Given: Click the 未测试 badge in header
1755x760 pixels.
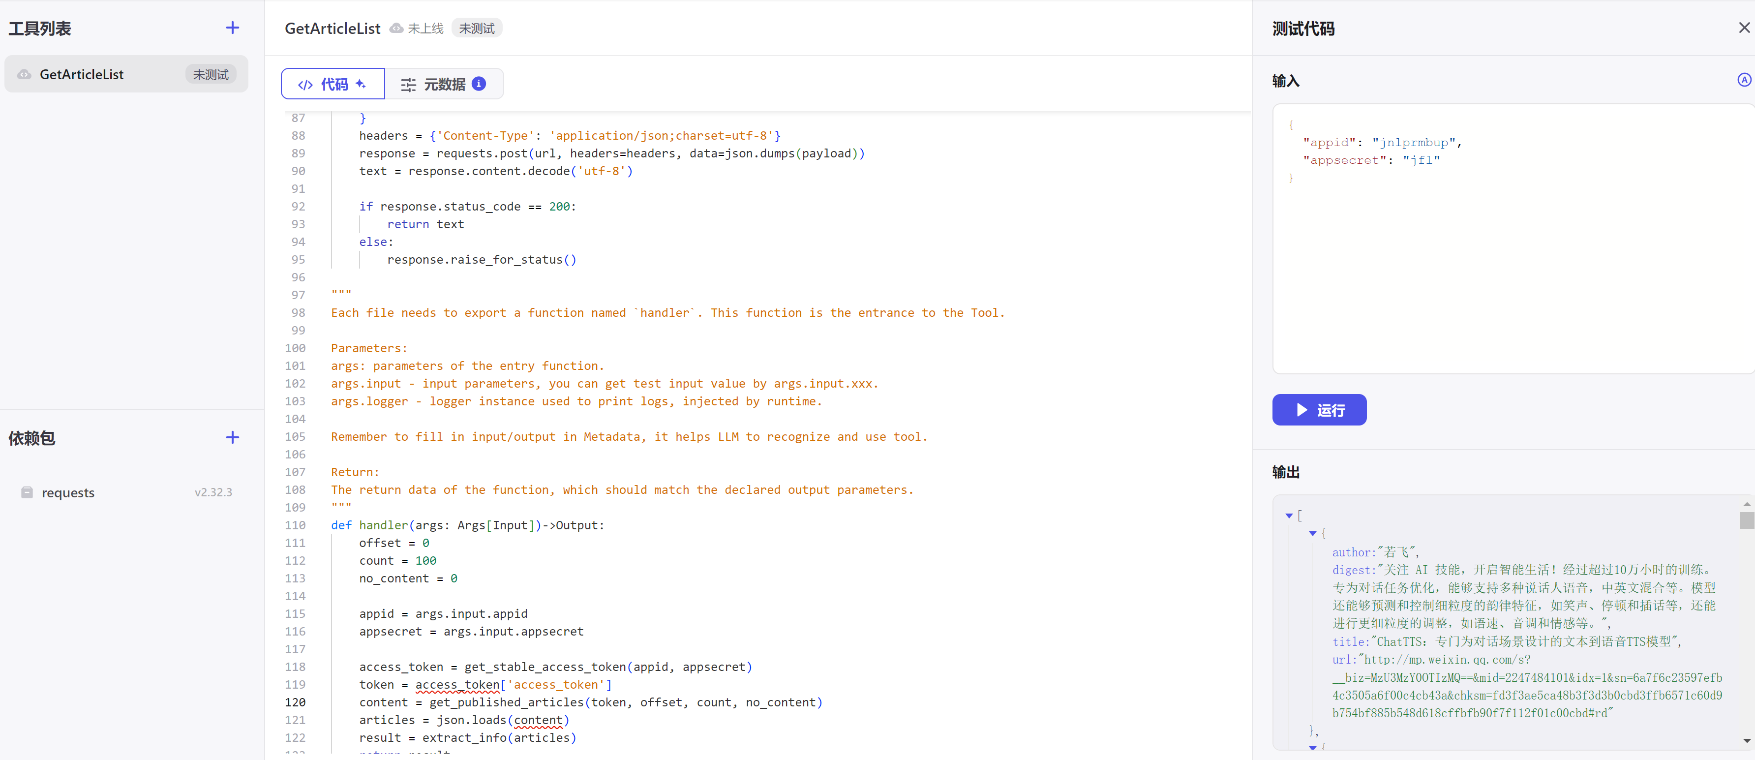Looking at the screenshot, I should pyautogui.click(x=476, y=29).
